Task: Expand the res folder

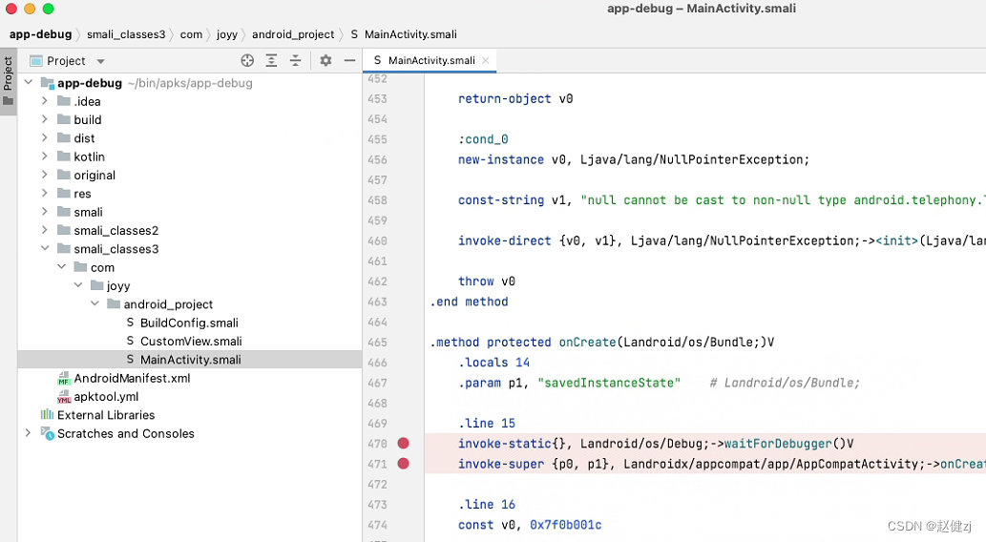Action: (x=44, y=193)
